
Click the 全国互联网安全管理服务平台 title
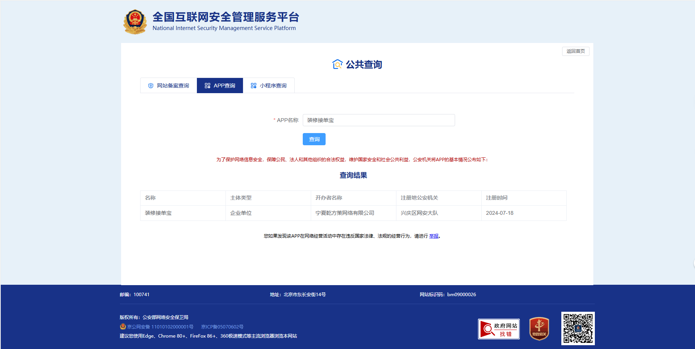coord(226,17)
